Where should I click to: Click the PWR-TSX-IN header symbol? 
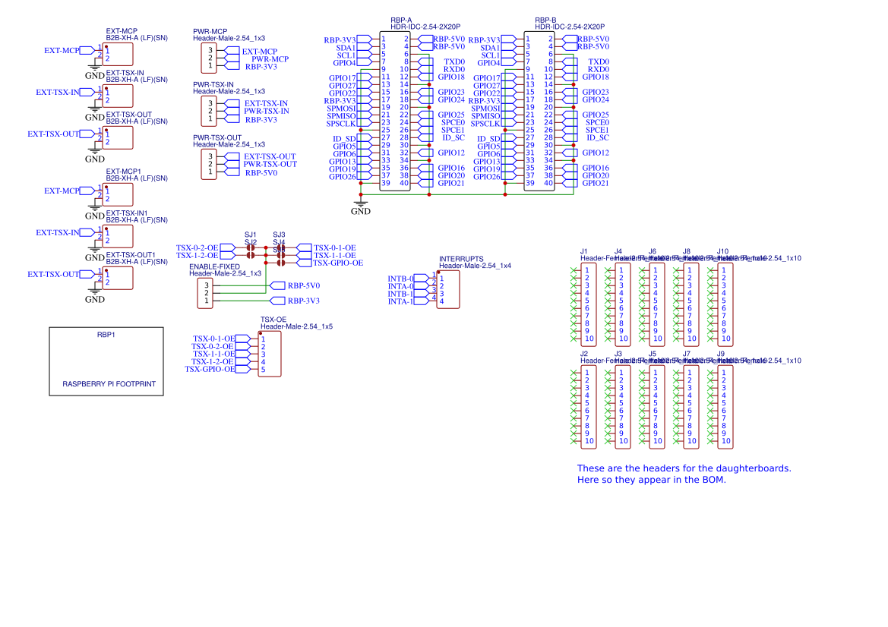coord(209,111)
